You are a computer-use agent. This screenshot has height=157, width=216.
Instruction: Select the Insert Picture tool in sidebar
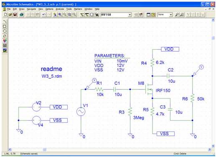tap(5, 50)
